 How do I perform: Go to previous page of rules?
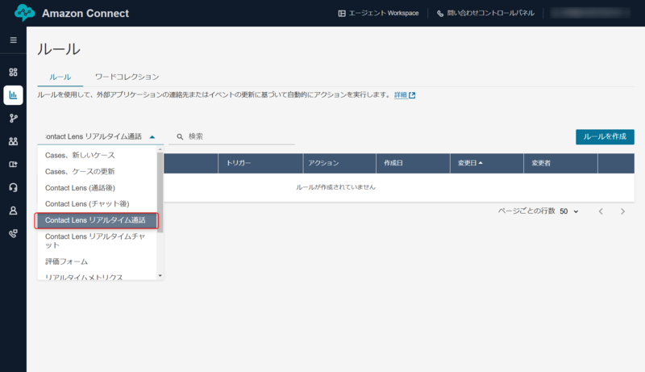pos(601,211)
